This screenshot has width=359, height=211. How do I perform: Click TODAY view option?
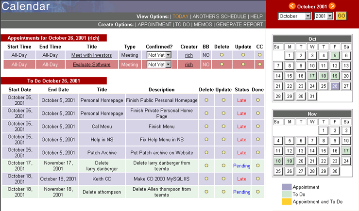[x=180, y=16]
